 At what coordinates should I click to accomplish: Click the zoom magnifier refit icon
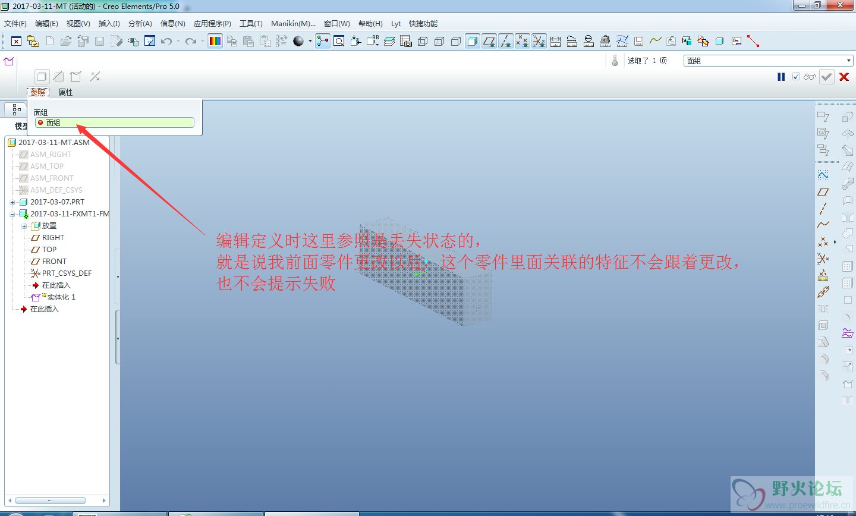pos(339,41)
